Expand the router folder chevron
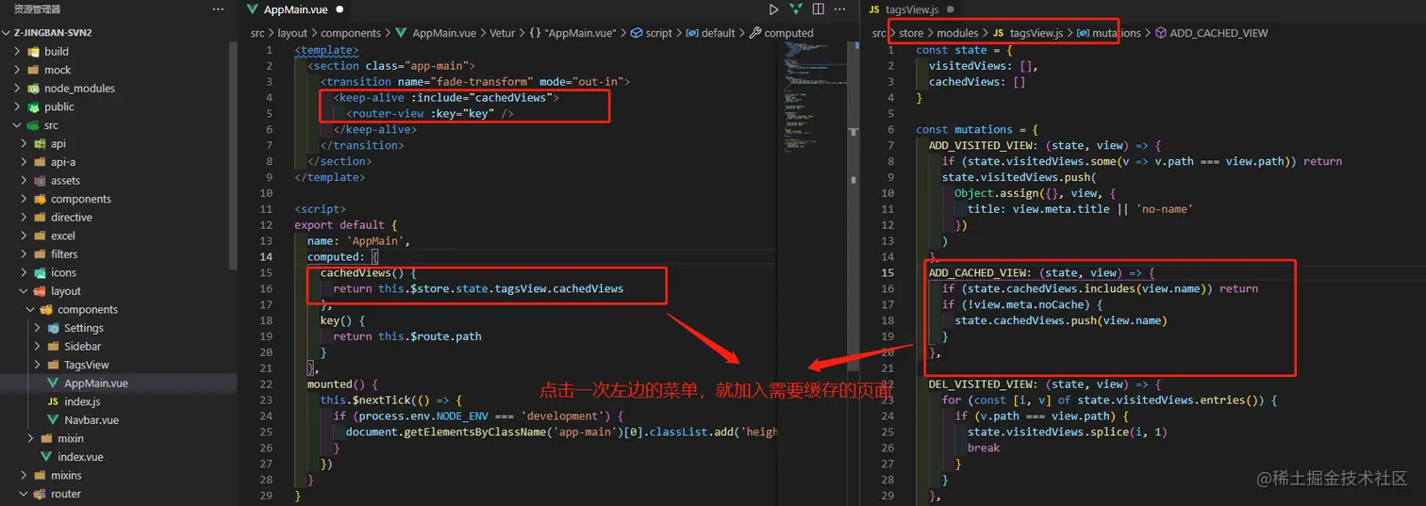The width and height of the screenshot is (1426, 506). coord(25,494)
